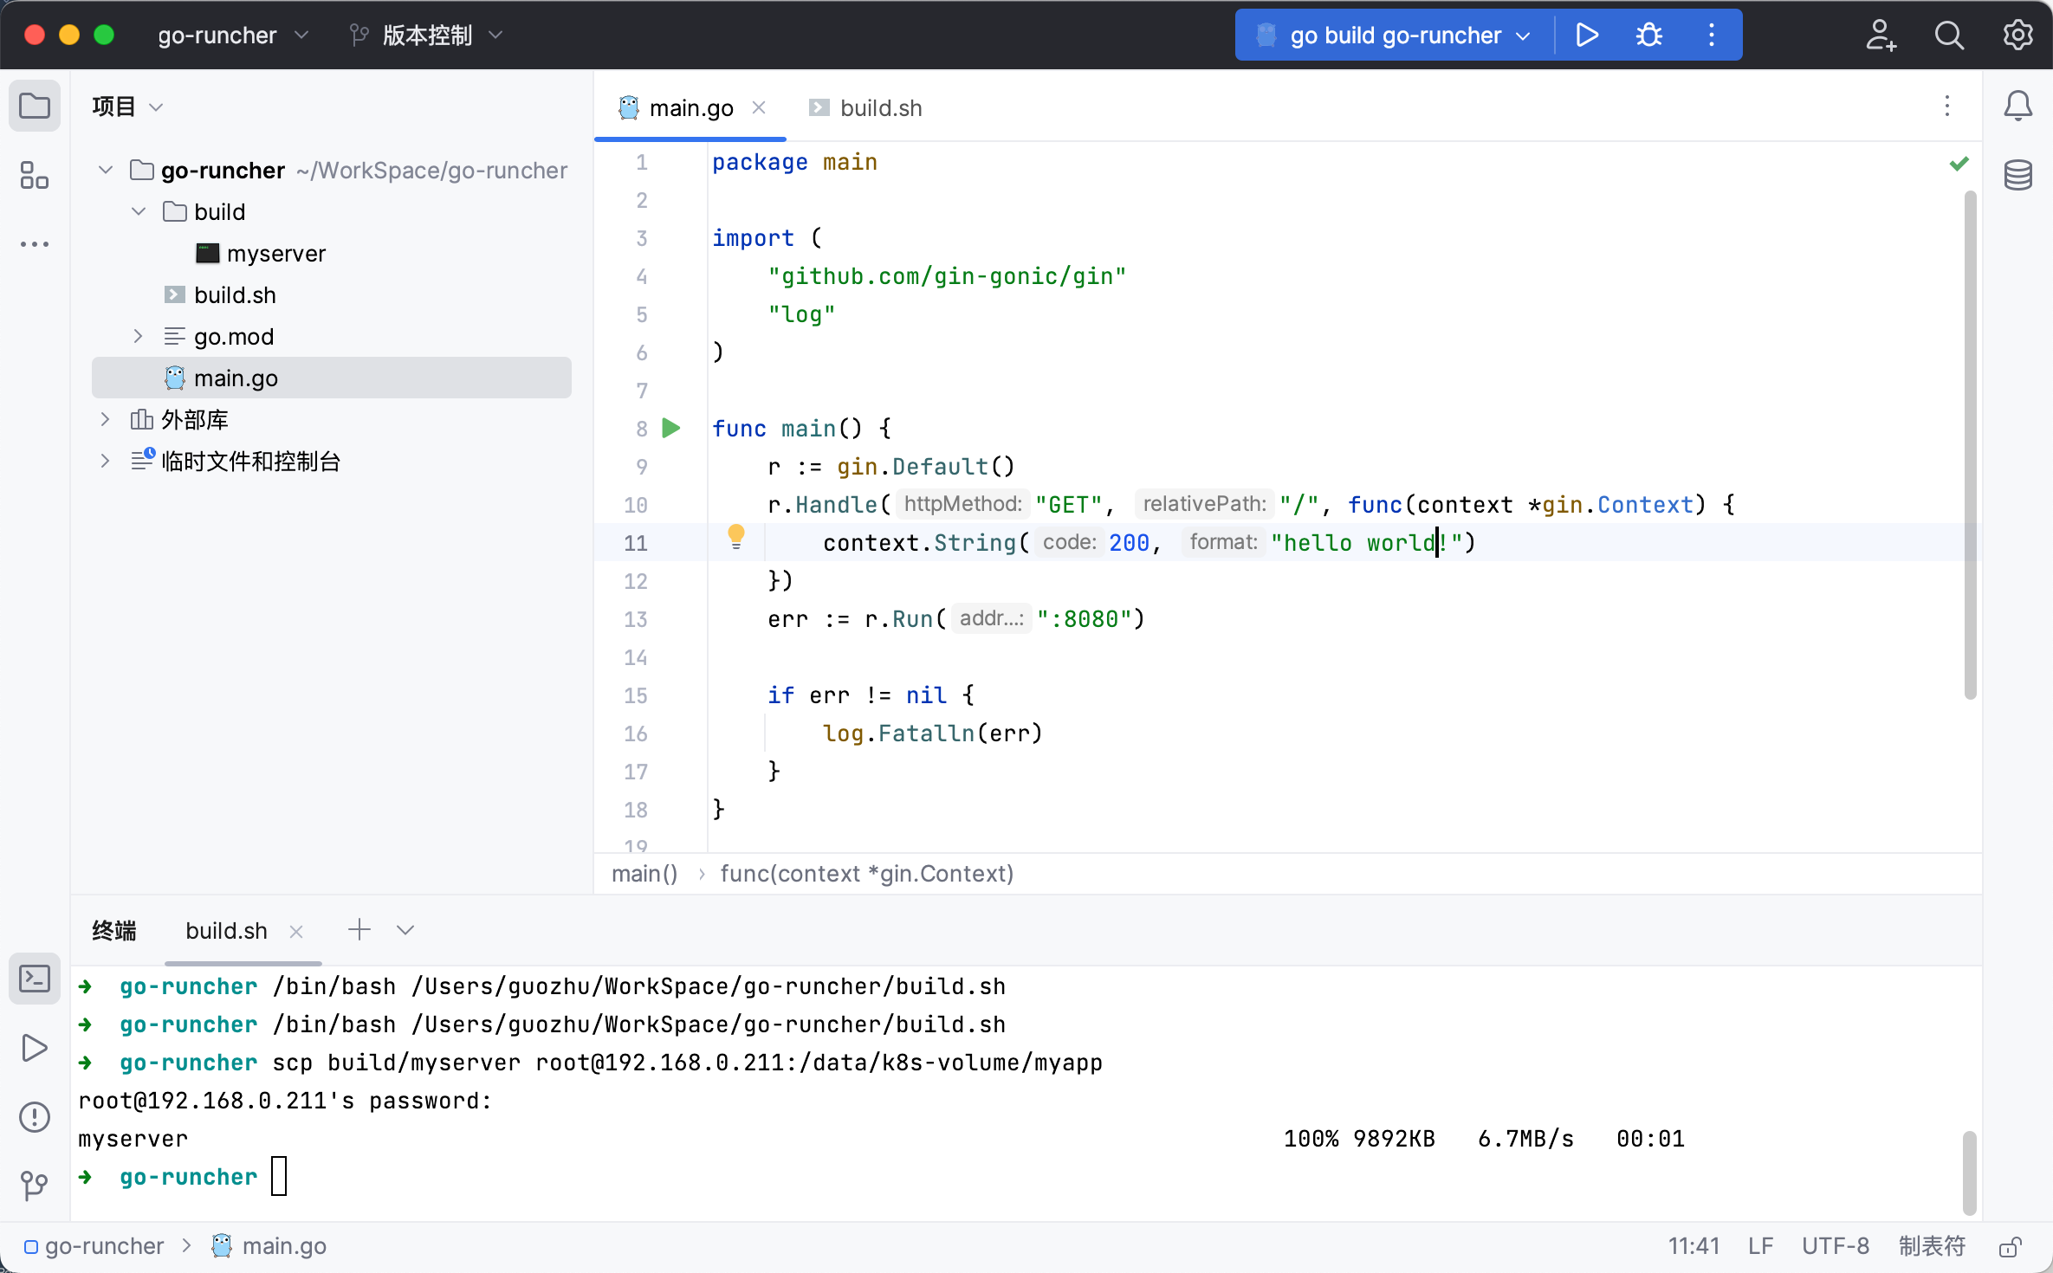Toggle the file read-only lock icon
Viewport: 2053px width, 1273px height.
point(2011,1246)
